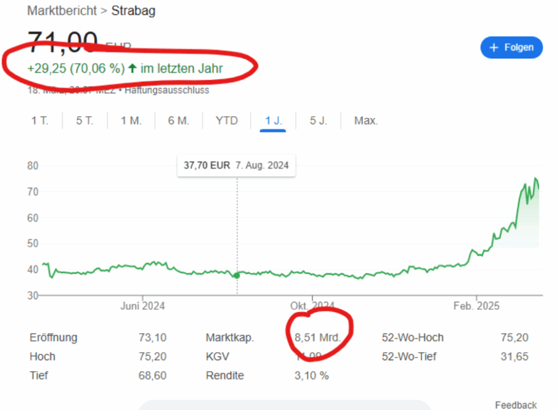Click the Tief label in the first column
The width and height of the screenshot is (558, 410).
coord(39,376)
